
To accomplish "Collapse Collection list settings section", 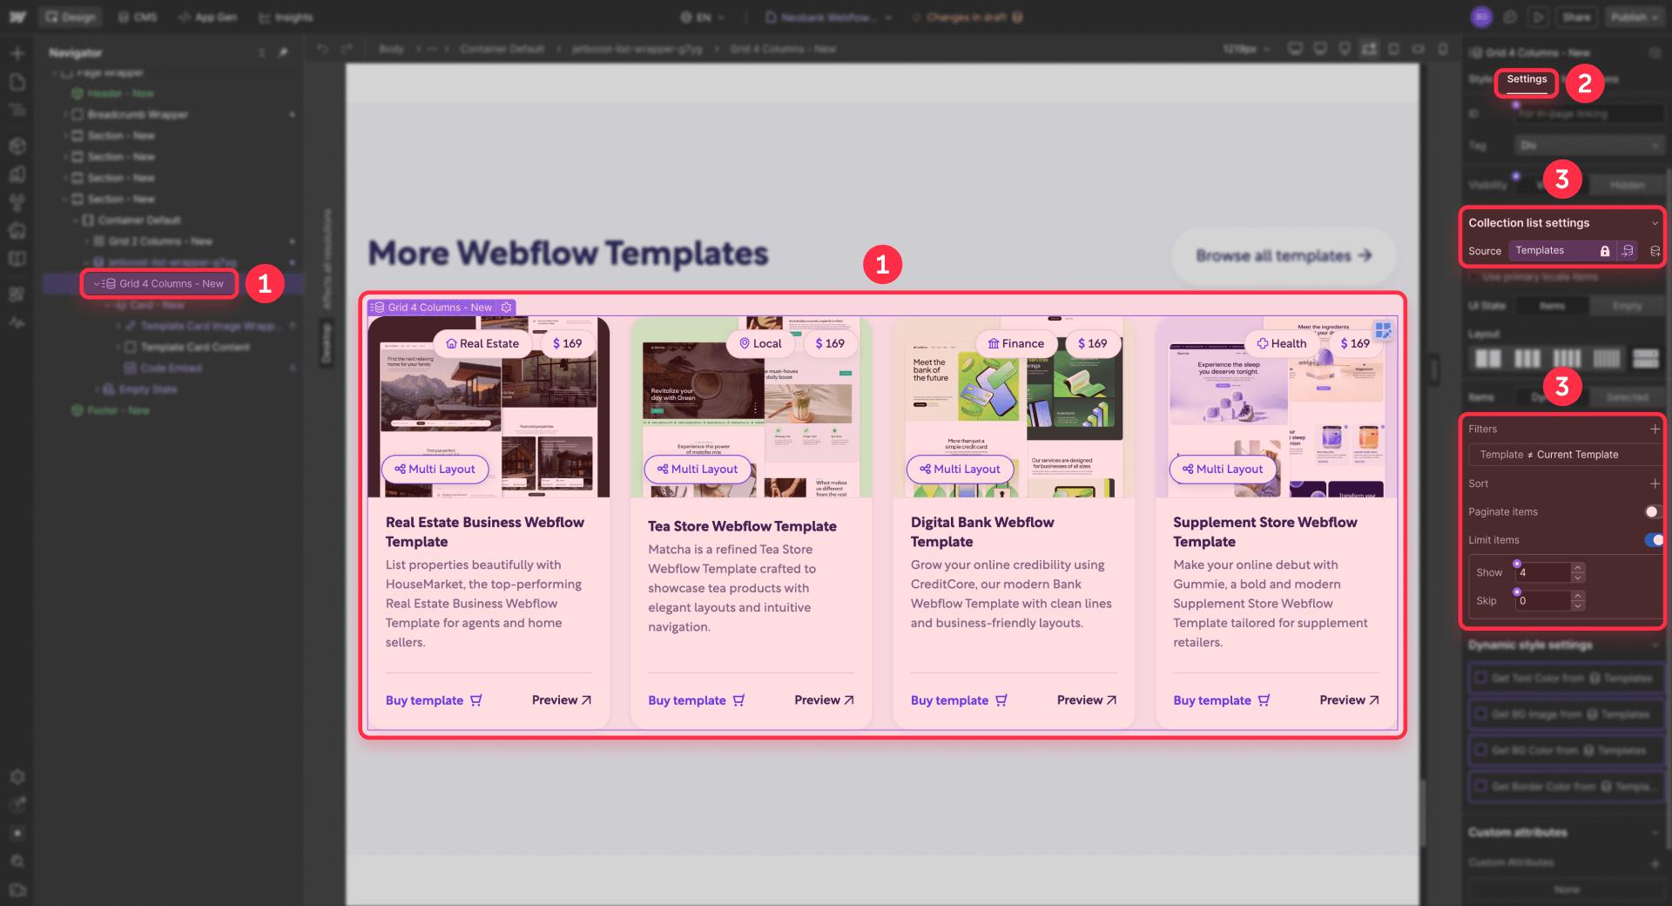I will [1655, 224].
